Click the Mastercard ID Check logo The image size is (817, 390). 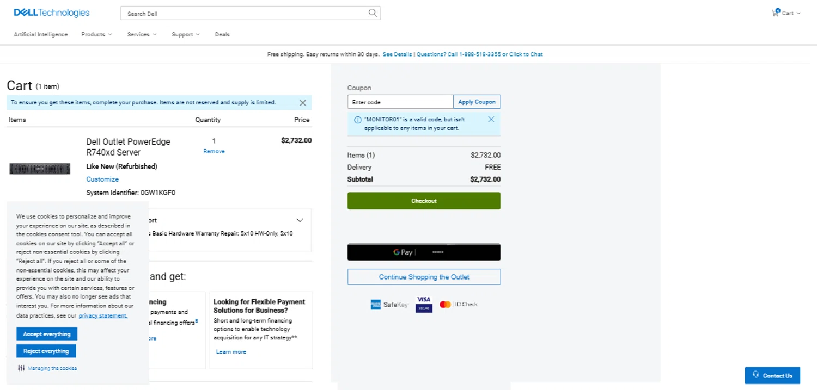point(458,305)
